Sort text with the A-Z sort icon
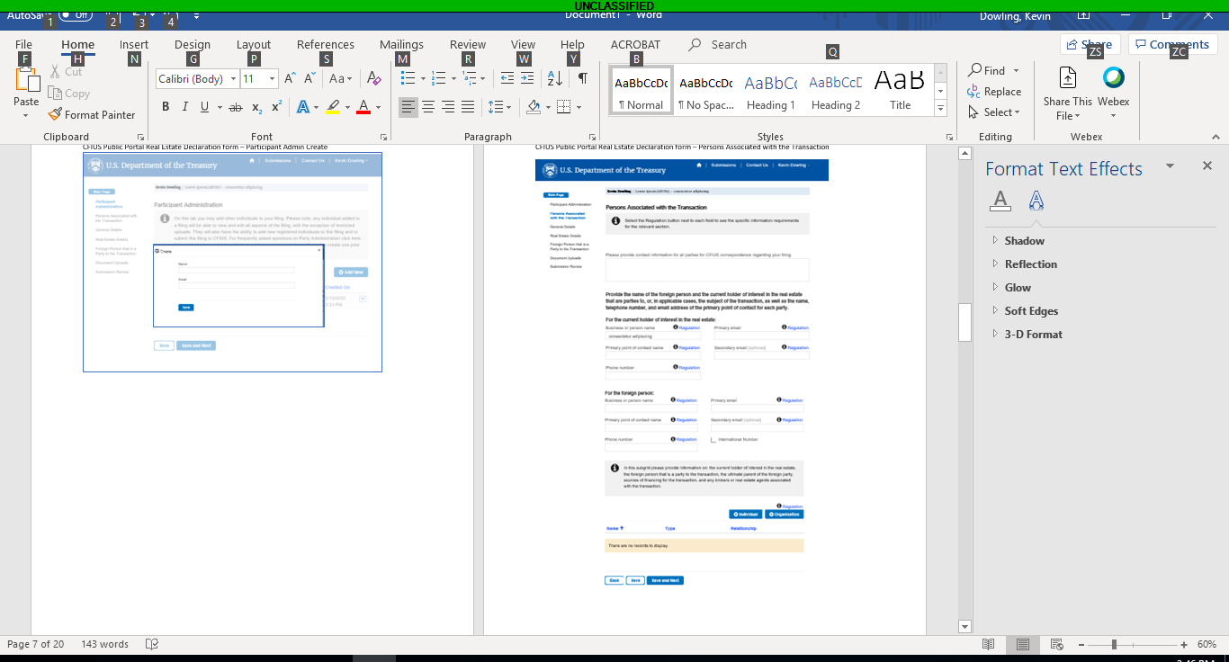 555,79
